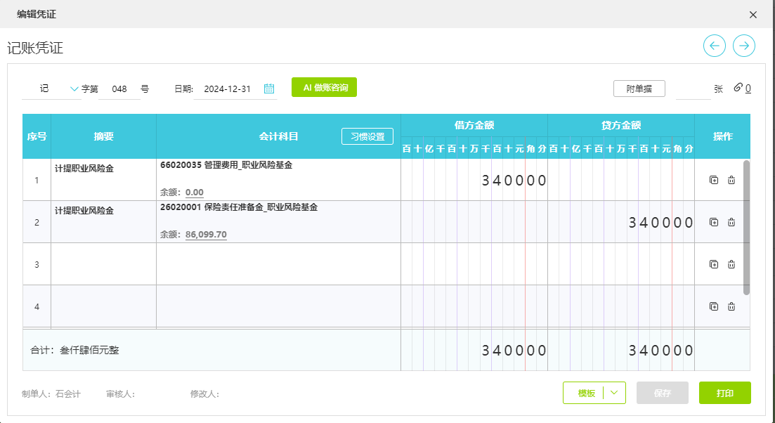Click the 附单据 button
The height and width of the screenshot is (423, 775).
639,89
